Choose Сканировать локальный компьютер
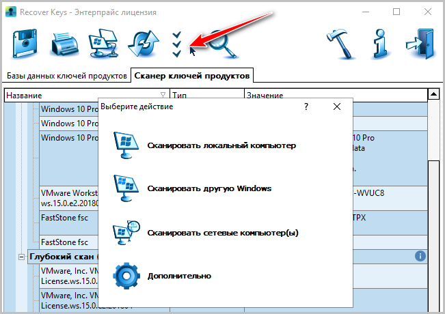Screen dimensions: 445x314 pyautogui.click(x=221, y=145)
